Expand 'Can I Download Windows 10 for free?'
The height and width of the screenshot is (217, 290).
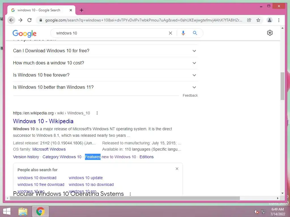pos(105,51)
